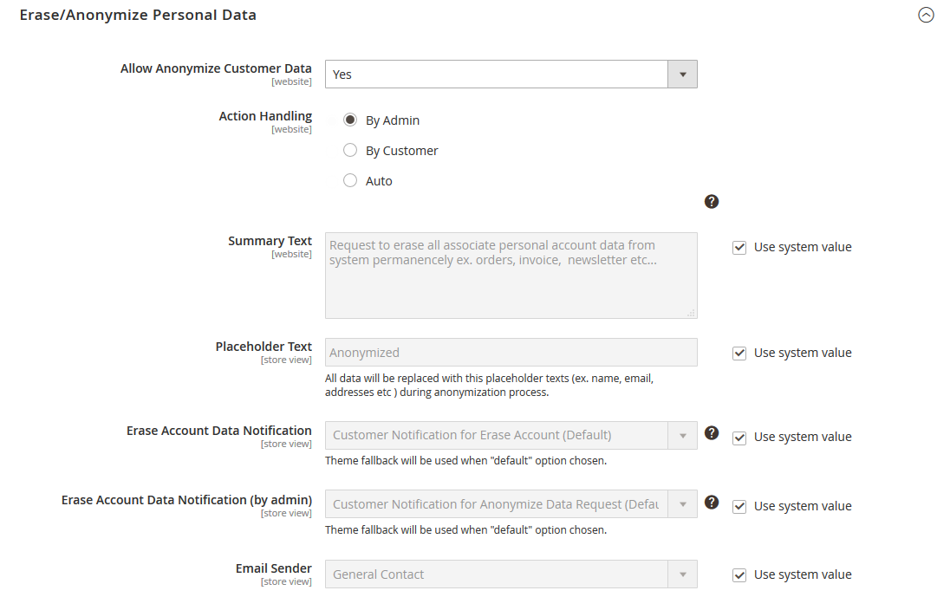Click help icon below Action Handling options
The width and height of the screenshot is (950, 610).
pyautogui.click(x=711, y=202)
